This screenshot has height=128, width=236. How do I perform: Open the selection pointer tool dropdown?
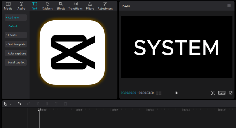click(x=11, y=104)
